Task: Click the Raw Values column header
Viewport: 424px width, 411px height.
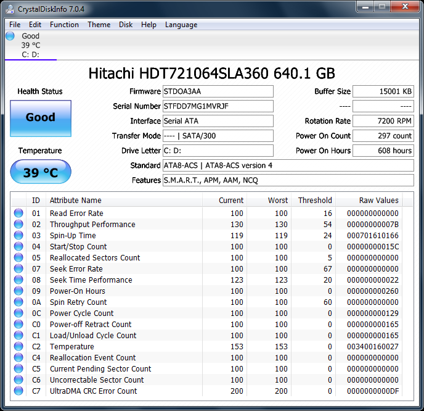Action: [378, 200]
